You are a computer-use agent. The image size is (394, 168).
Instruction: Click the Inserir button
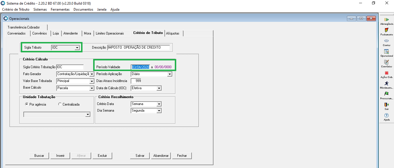tap(60, 156)
